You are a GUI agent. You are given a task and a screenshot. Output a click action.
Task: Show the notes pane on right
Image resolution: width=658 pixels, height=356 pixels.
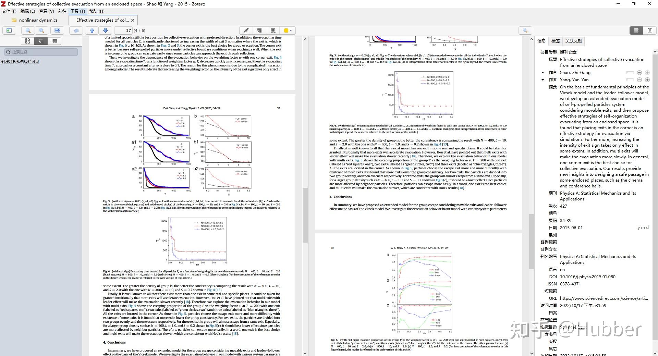[650, 30]
